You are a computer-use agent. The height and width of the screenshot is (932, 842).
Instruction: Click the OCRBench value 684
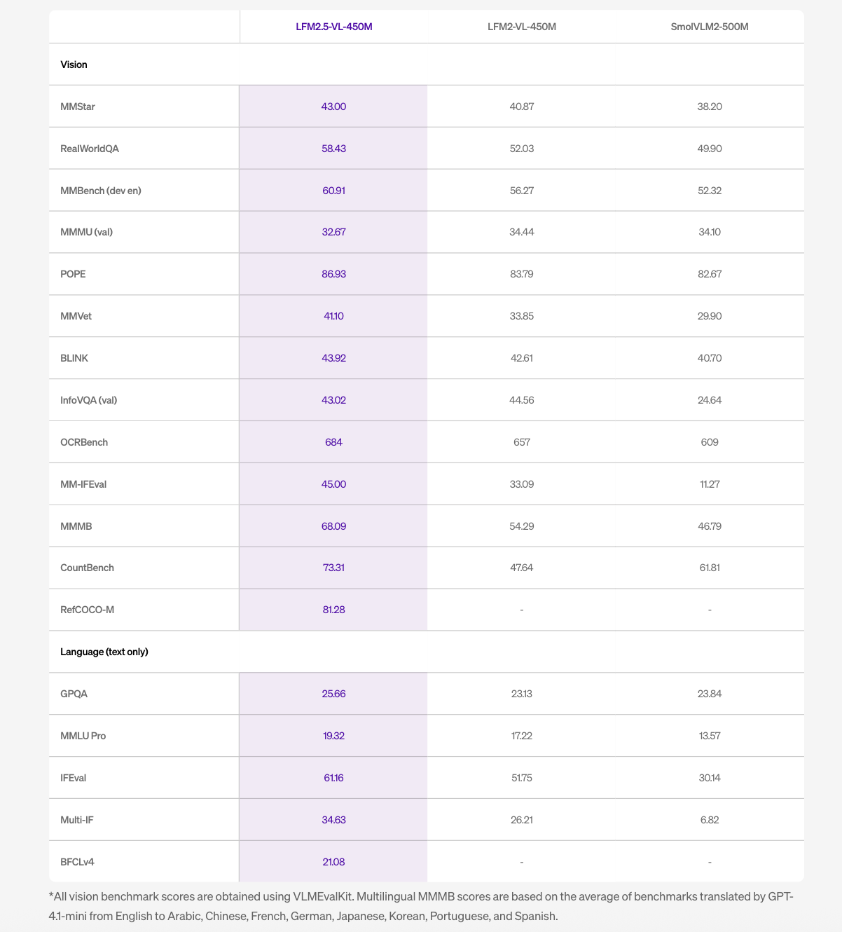[333, 442]
